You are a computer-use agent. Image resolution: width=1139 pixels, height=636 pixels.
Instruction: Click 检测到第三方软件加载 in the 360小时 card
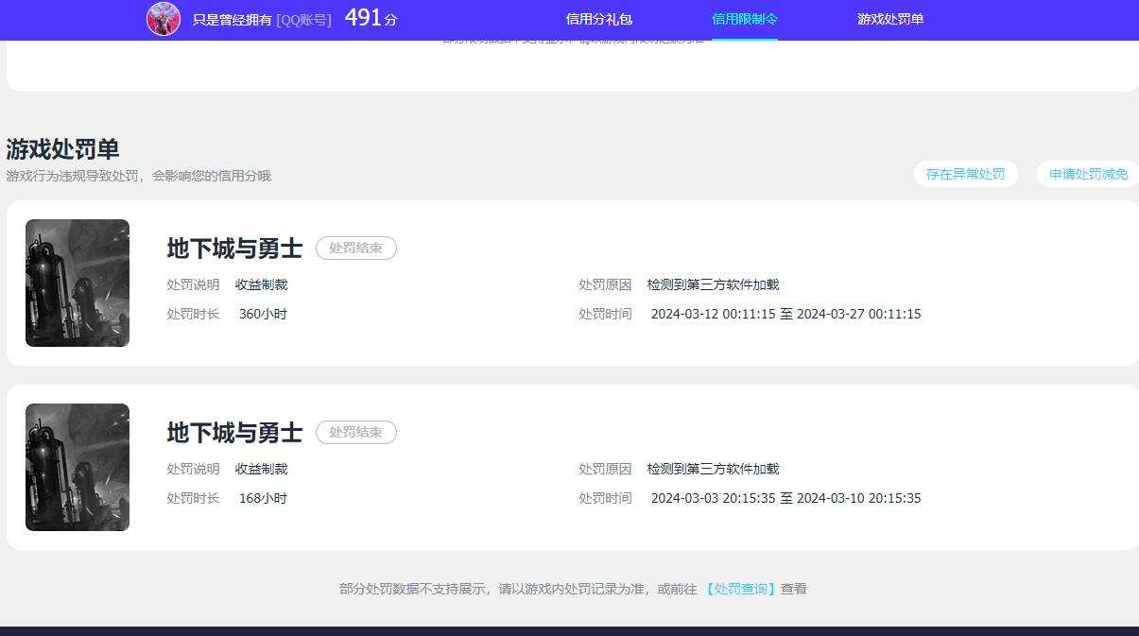click(714, 284)
